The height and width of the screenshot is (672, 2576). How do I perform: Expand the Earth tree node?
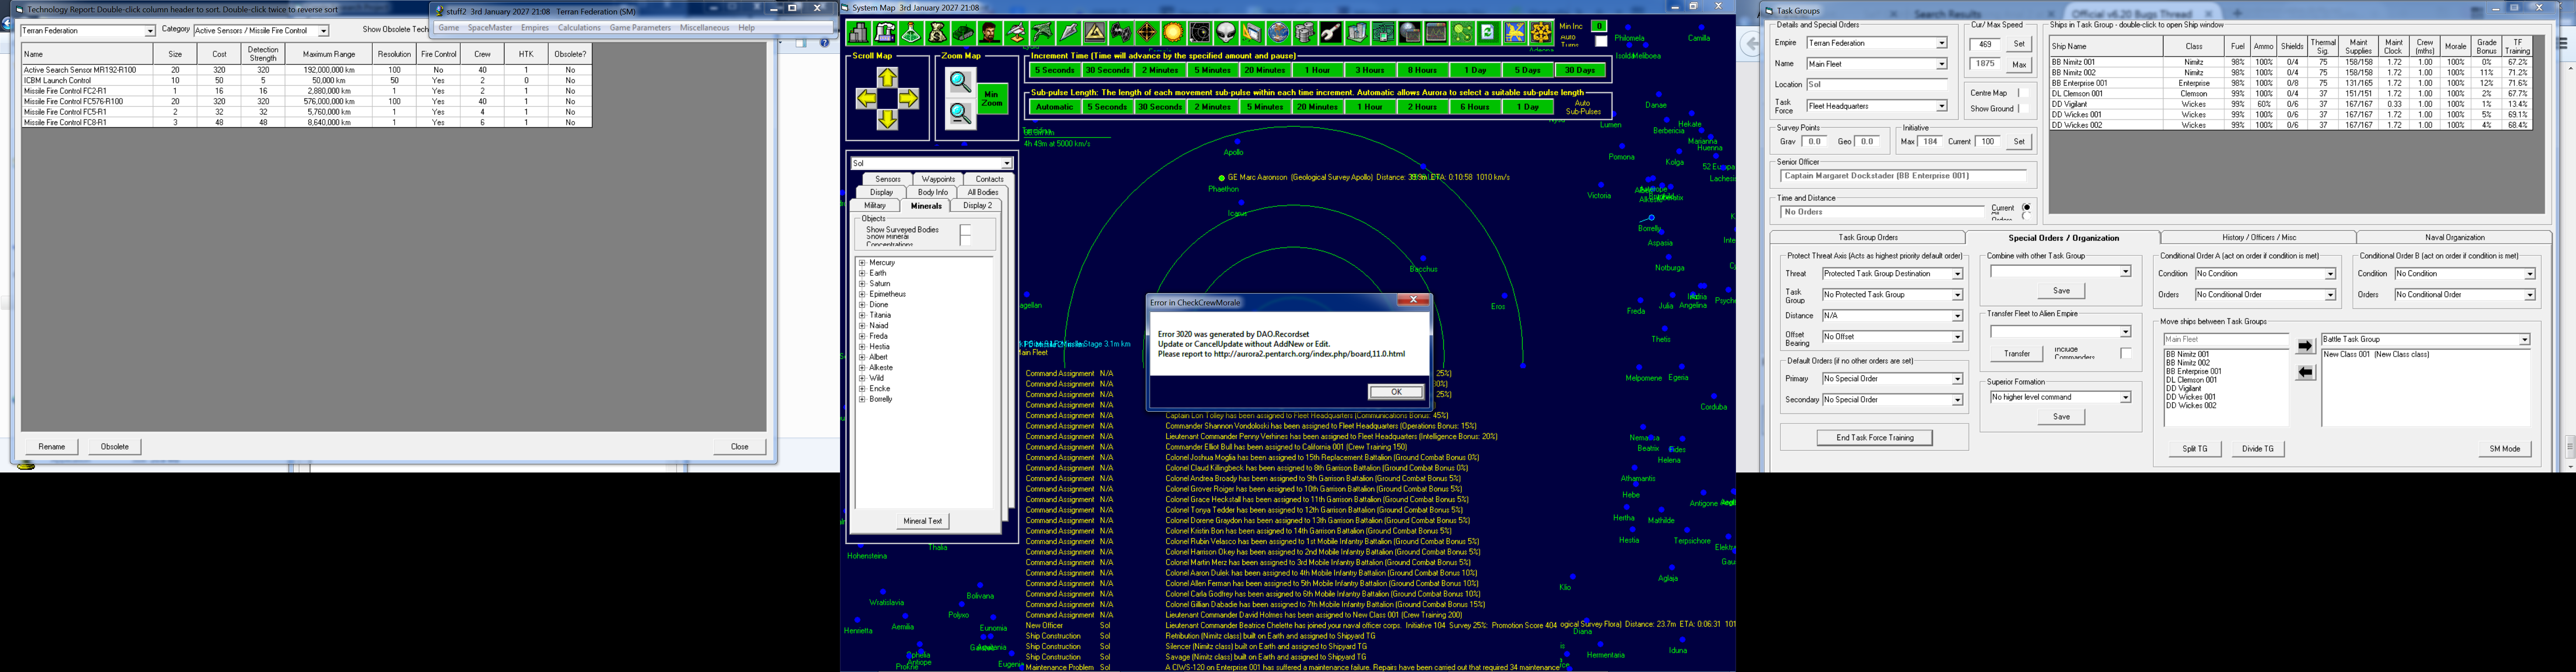point(862,273)
